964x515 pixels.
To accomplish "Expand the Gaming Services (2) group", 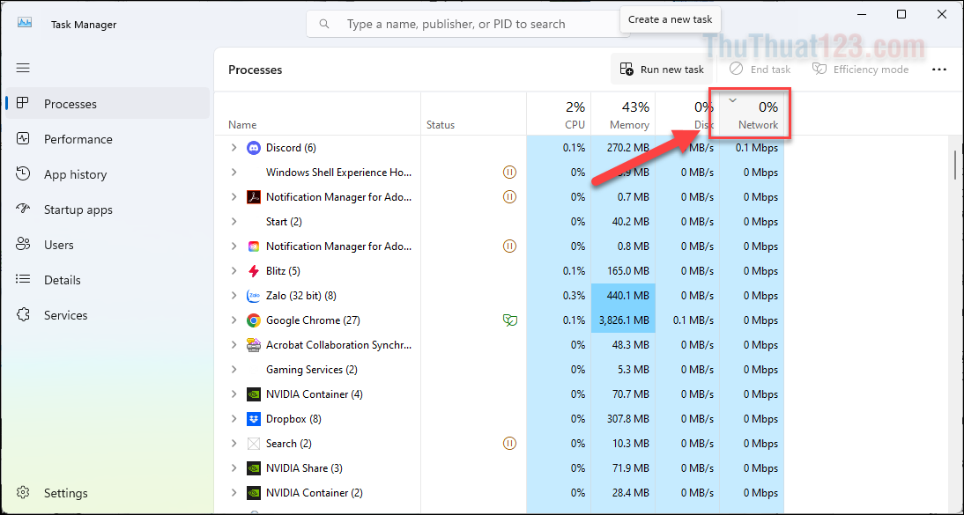I will click(x=234, y=370).
